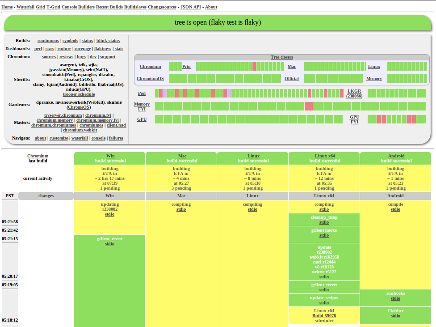Open stdio for Linux x64 gclient hooks
The height and width of the screenshot is (327, 436).
pos(324,235)
